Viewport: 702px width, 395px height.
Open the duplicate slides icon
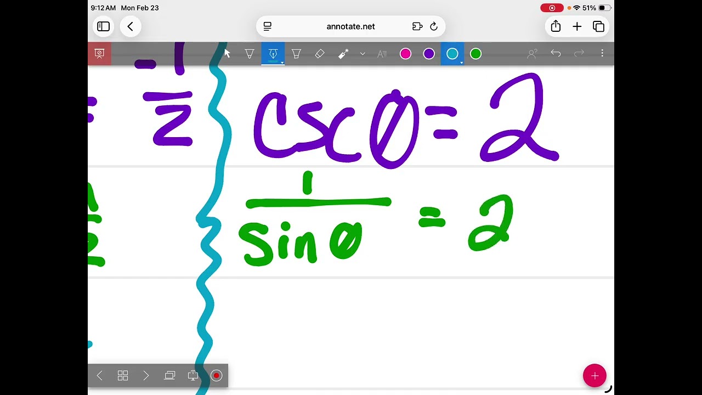[x=169, y=375]
